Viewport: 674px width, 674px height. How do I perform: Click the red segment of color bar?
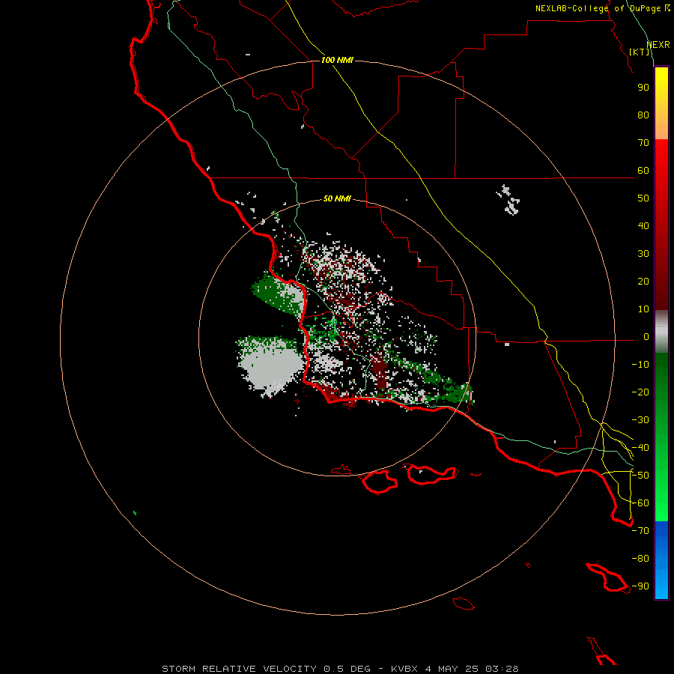[x=661, y=225]
